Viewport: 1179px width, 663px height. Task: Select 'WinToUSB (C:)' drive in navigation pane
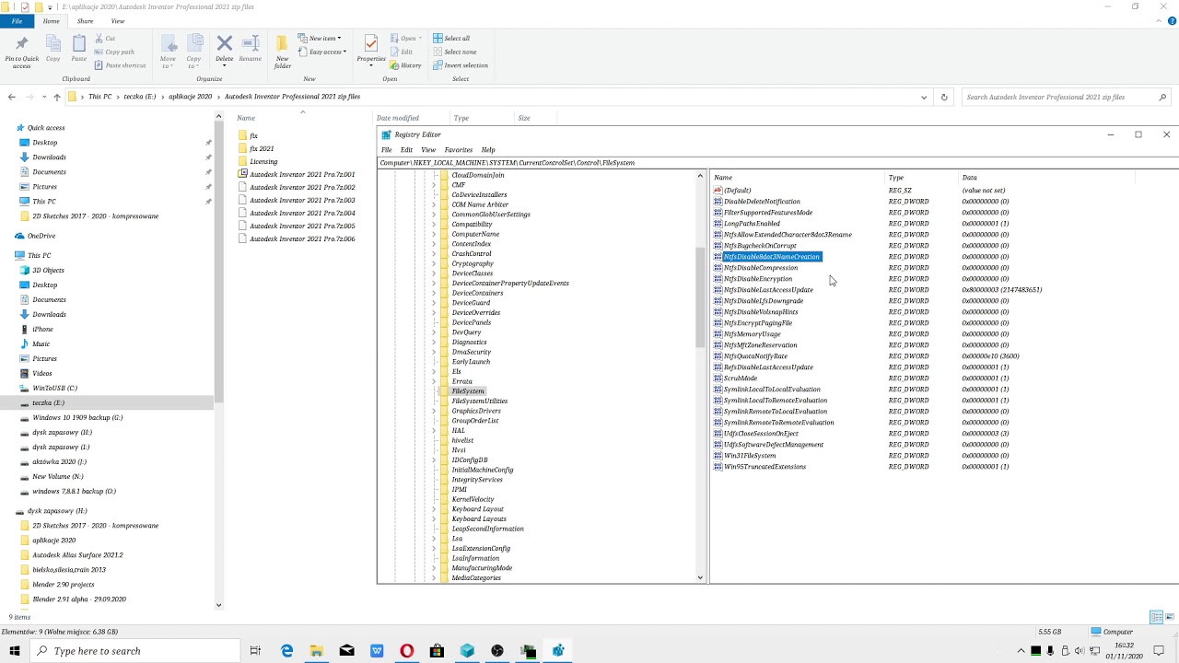pos(54,389)
